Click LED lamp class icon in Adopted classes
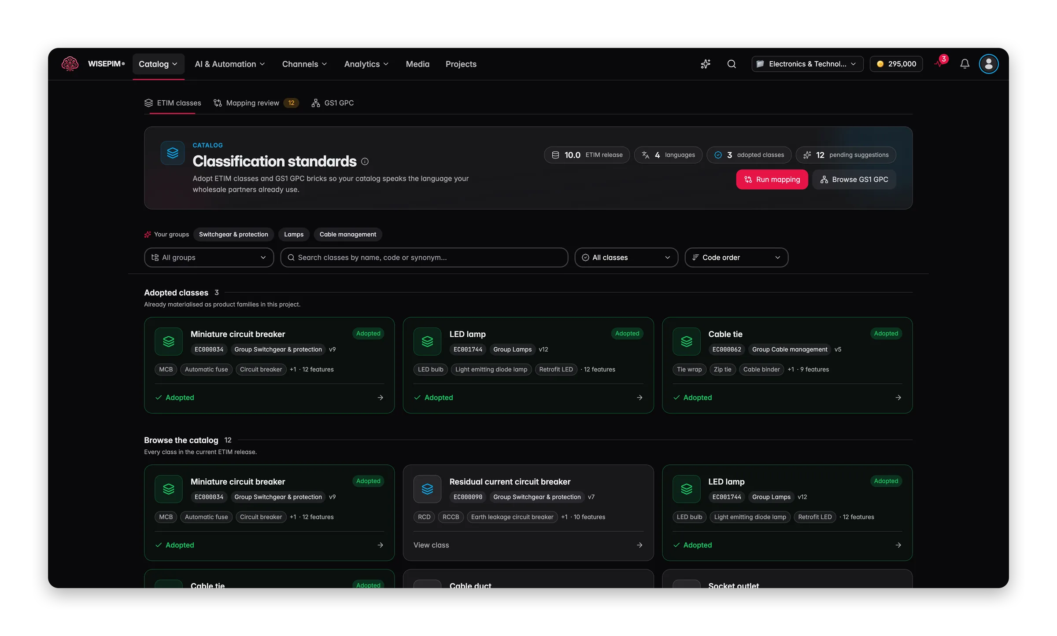The width and height of the screenshot is (1057, 636). click(427, 341)
